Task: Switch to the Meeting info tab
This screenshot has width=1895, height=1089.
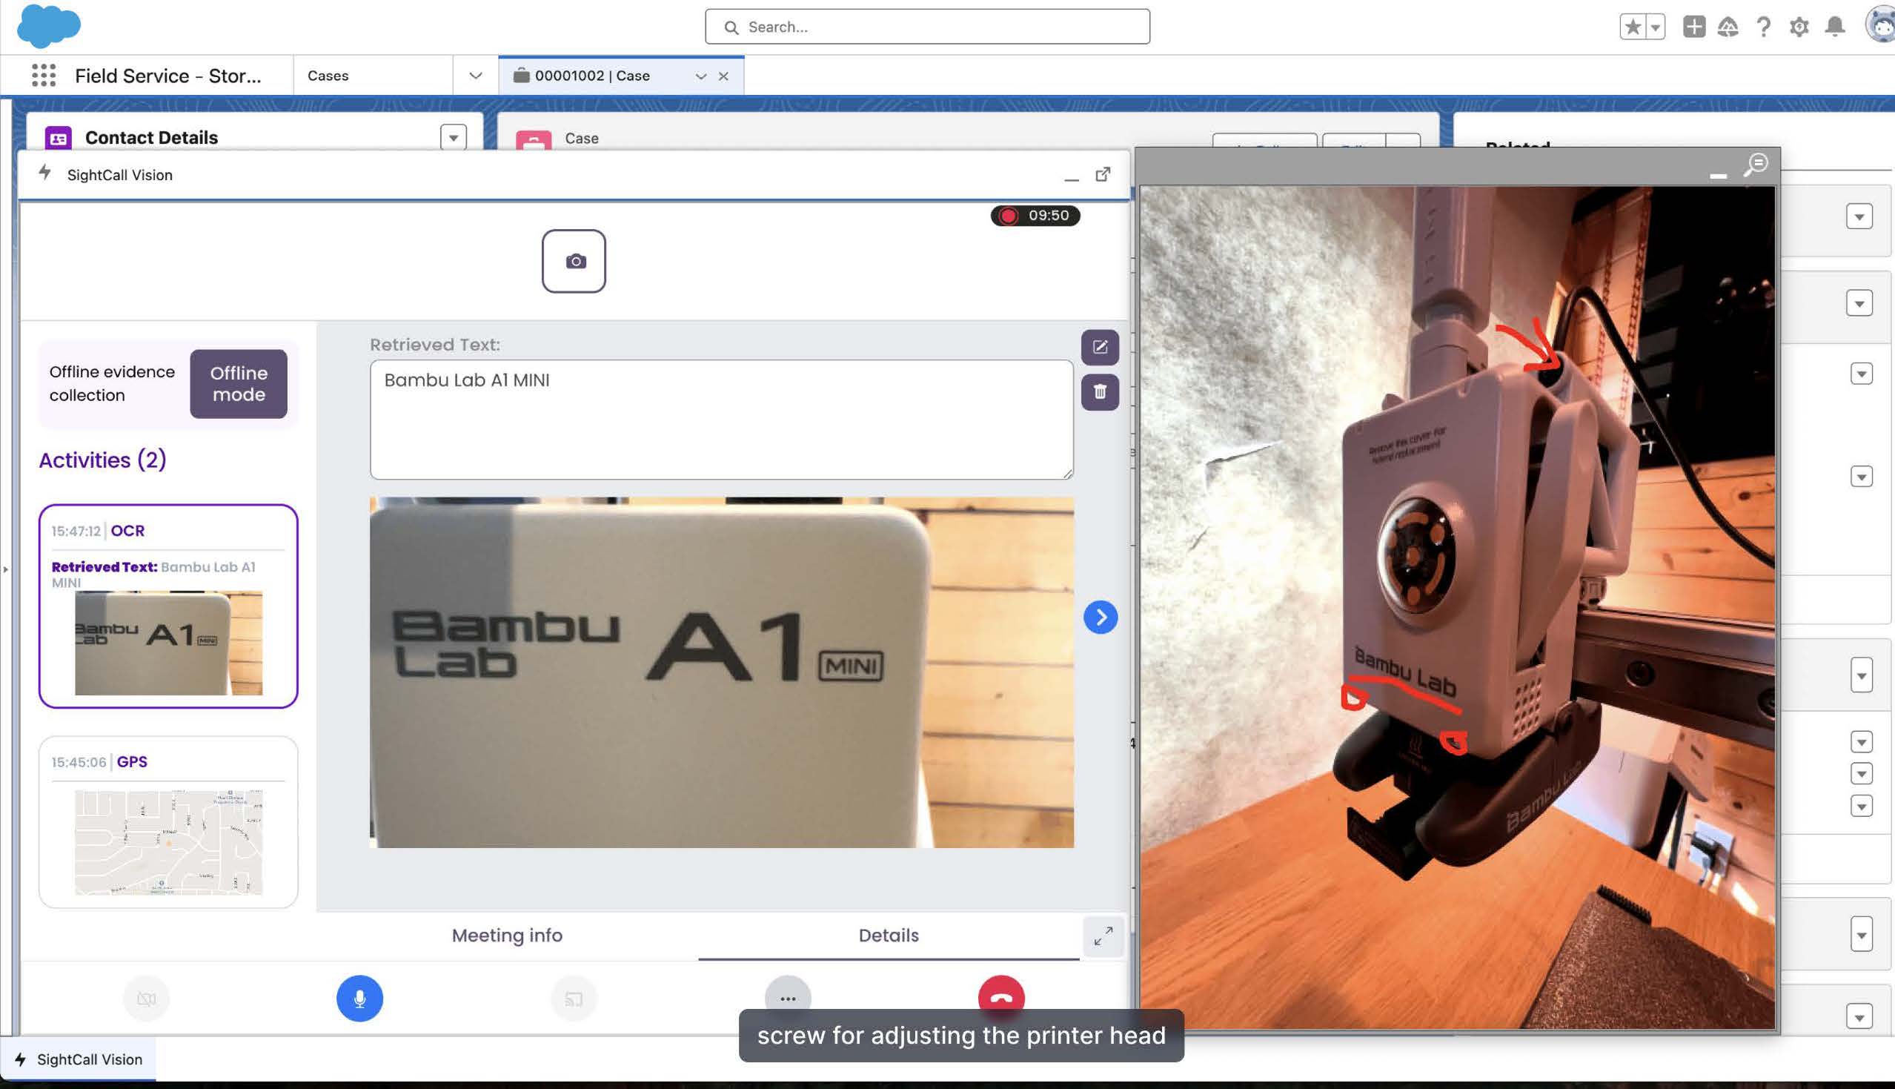Action: (507, 935)
